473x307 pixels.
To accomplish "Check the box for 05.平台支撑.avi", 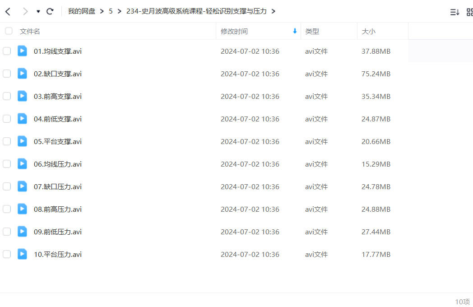I will (x=7, y=141).
